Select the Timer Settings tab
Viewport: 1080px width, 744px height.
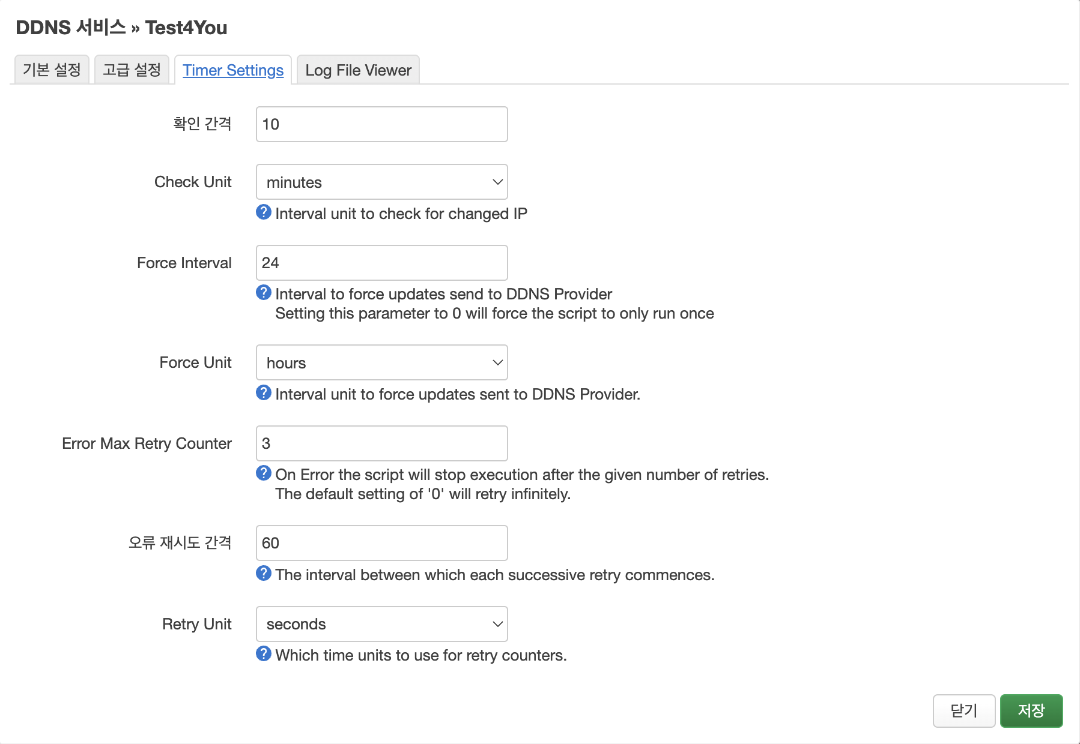233,70
